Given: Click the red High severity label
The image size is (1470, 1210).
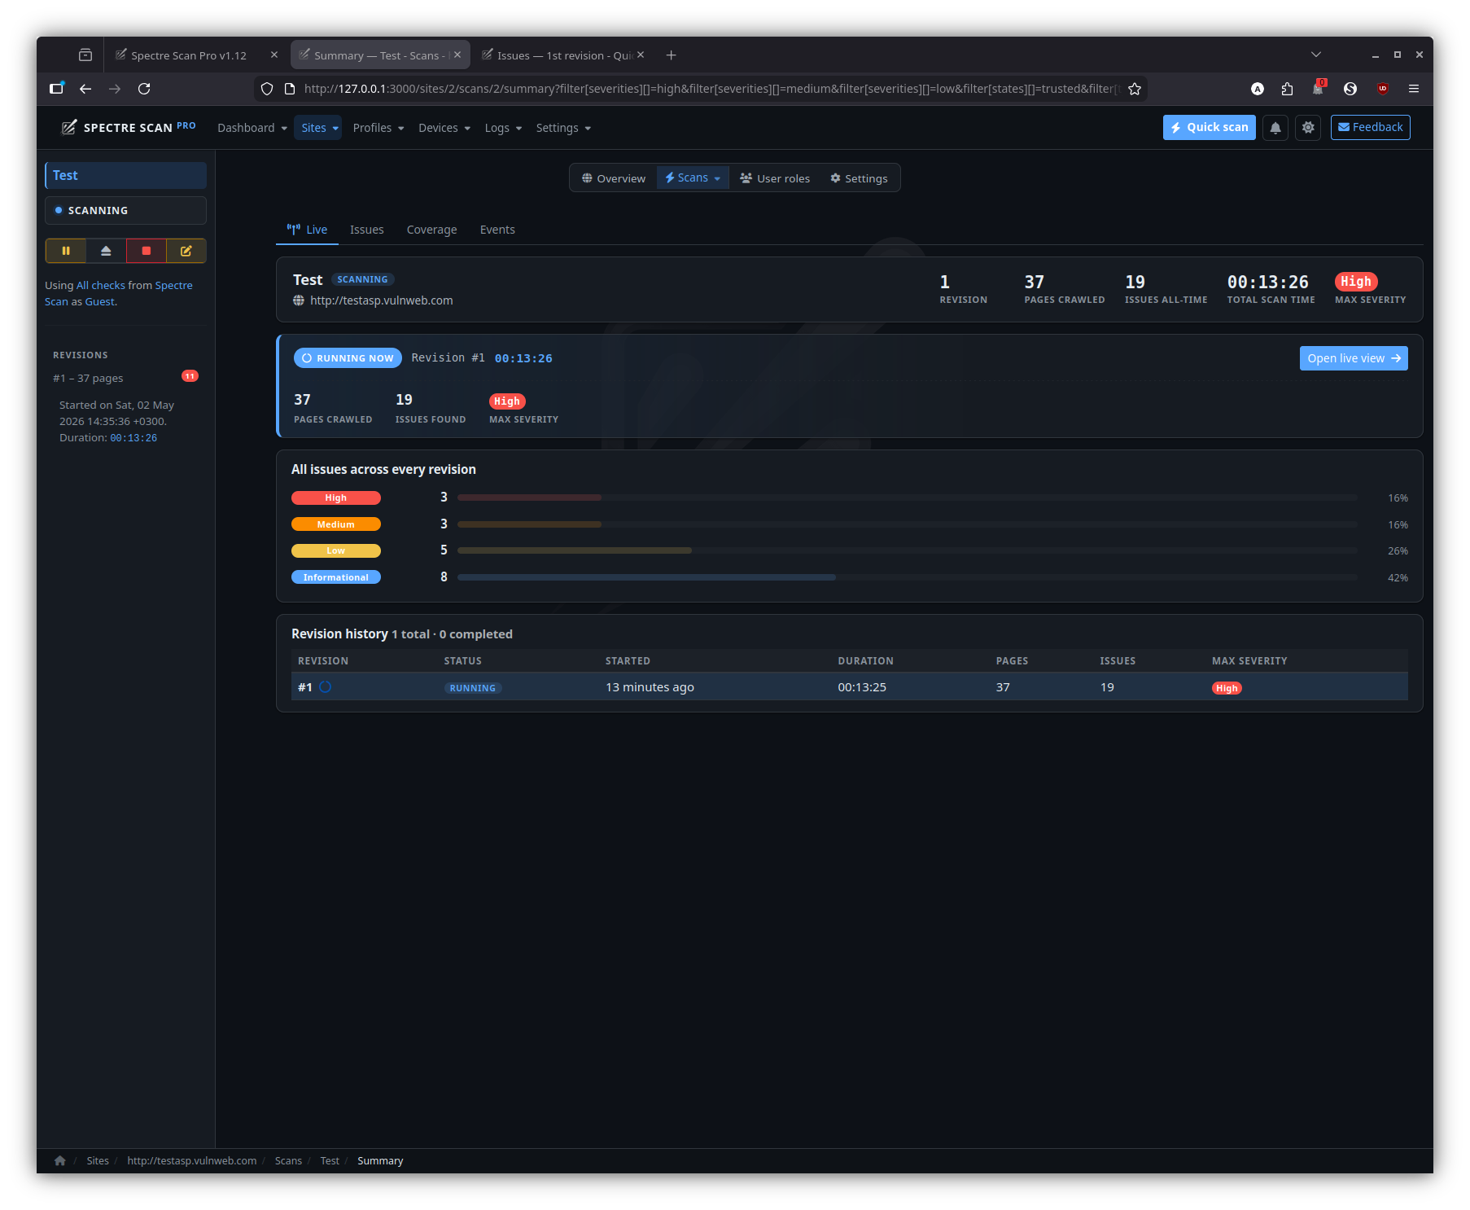Looking at the screenshot, I should point(336,498).
